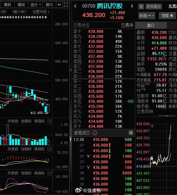Click the current price 436.200 header
The height and width of the screenshot is (195, 177).
pyautogui.click(x=94, y=15)
